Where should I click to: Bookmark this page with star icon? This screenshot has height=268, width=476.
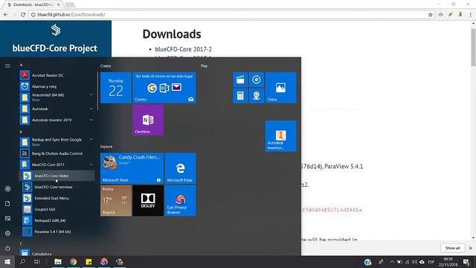click(430, 15)
